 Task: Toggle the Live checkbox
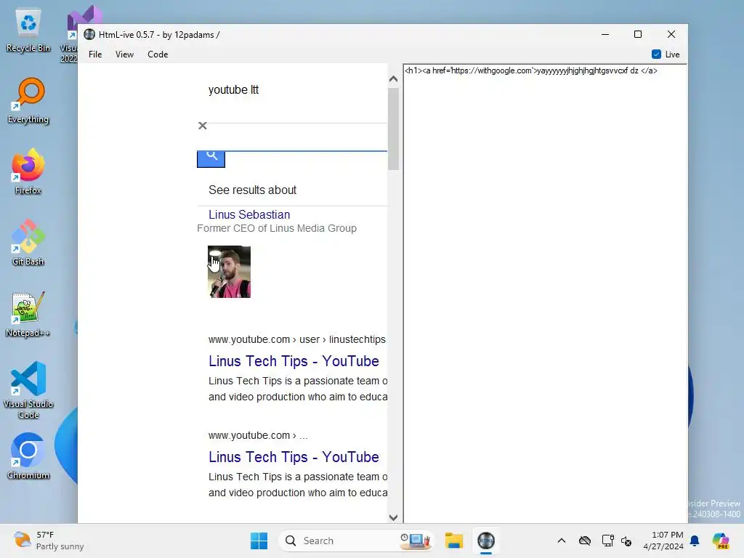(x=656, y=54)
